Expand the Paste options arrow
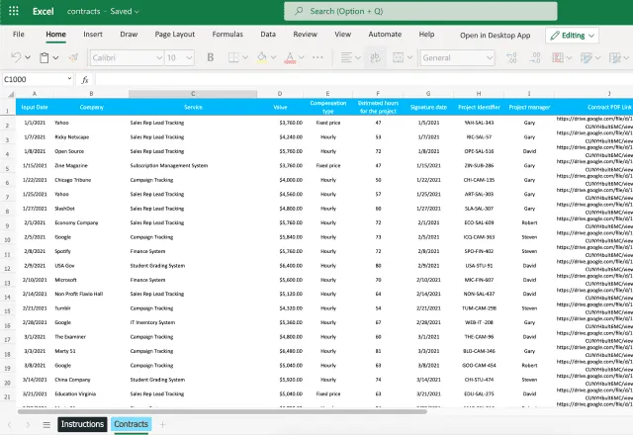 [x=55, y=57]
